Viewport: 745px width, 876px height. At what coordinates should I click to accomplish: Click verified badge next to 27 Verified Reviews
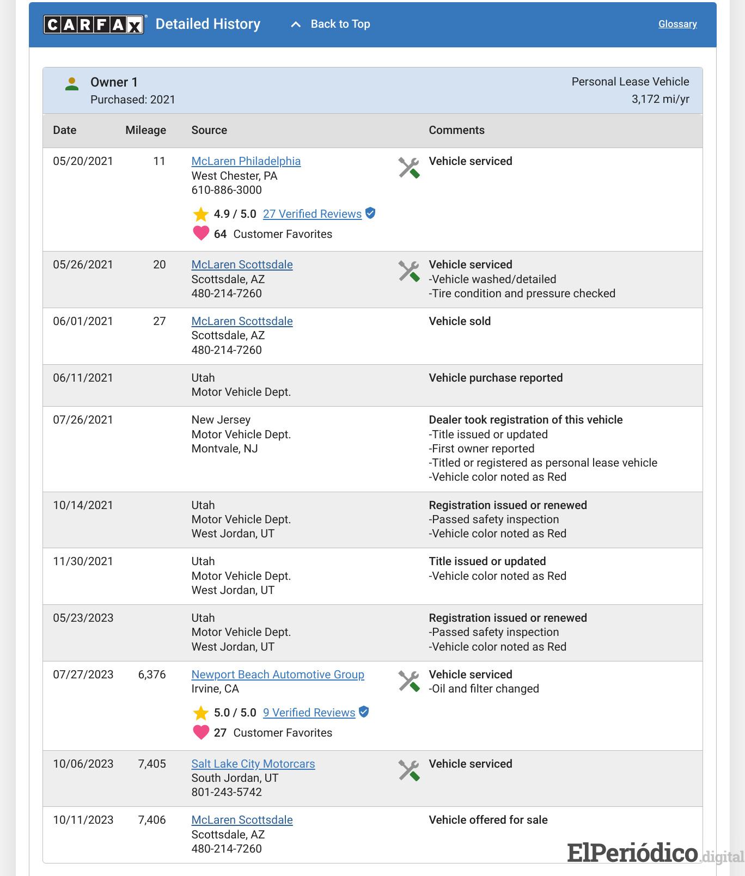click(370, 213)
